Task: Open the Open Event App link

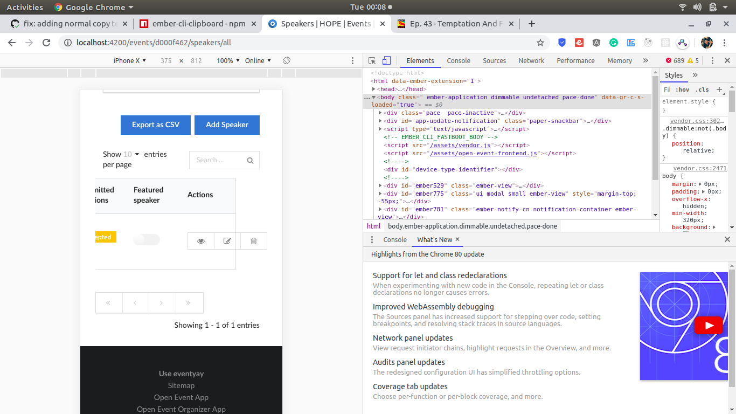Action: 181,397
